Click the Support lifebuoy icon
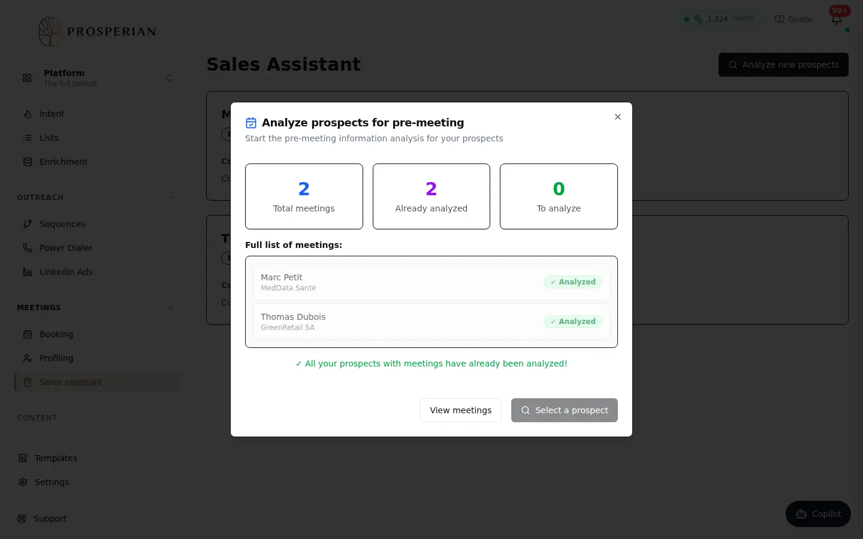Image resolution: width=863 pixels, height=539 pixels. click(22, 519)
